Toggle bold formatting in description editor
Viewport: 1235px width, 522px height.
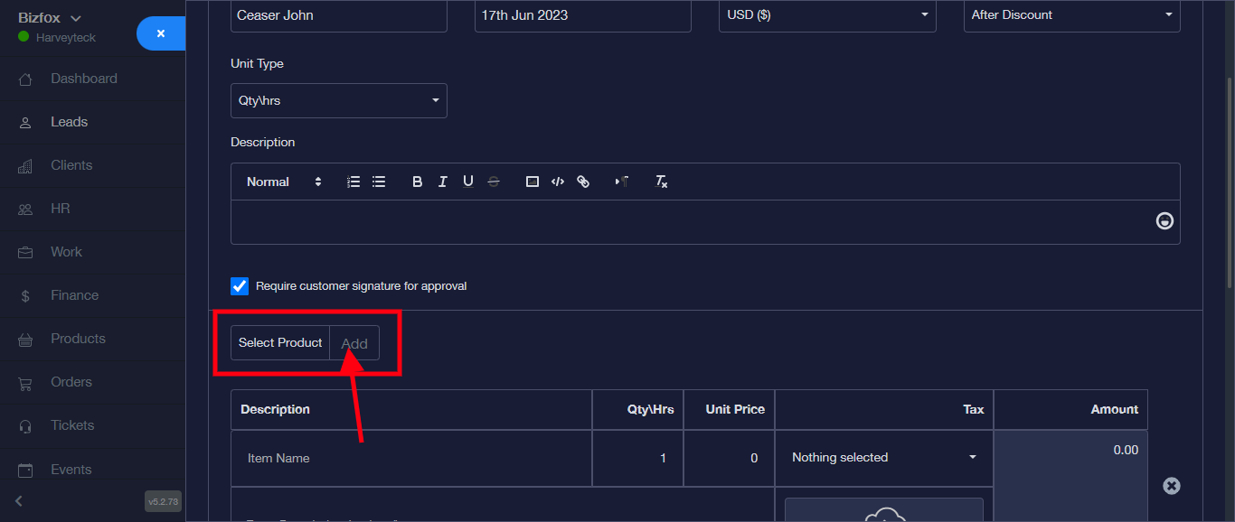coord(417,182)
